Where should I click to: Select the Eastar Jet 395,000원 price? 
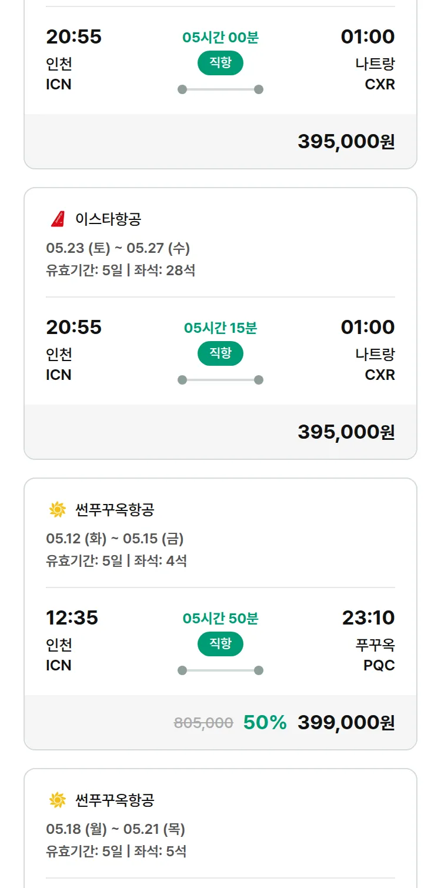[x=346, y=432]
